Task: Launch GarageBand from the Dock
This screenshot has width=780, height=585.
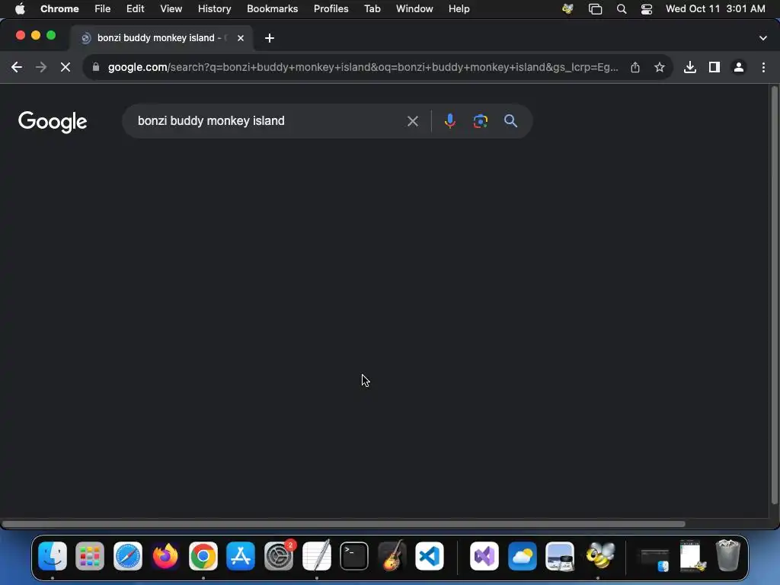Action: (x=392, y=556)
